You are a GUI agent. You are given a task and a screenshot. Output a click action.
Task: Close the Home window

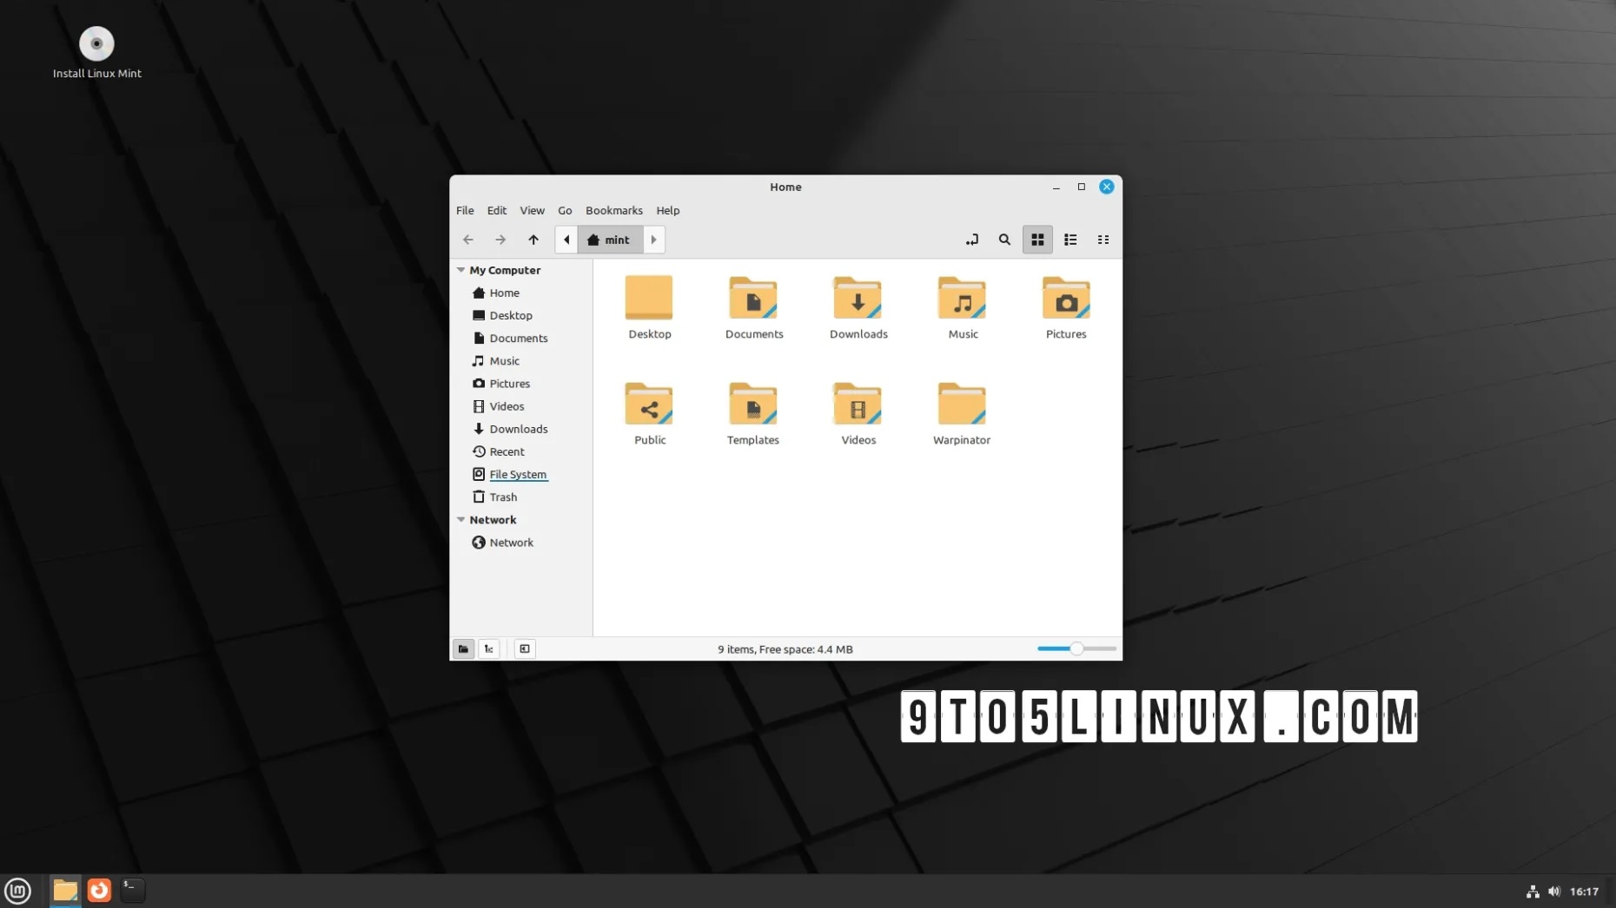click(1107, 187)
